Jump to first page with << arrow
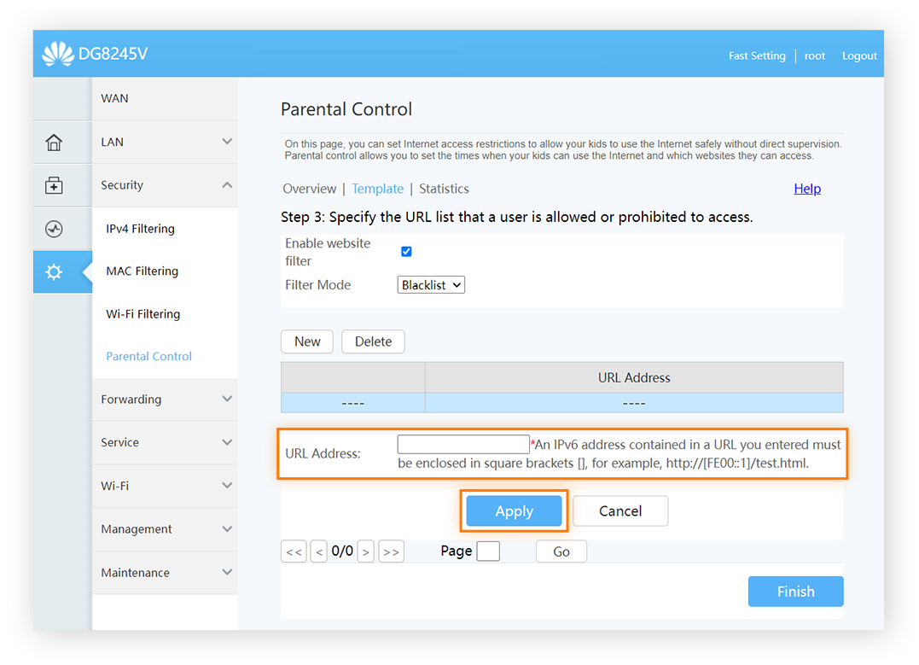The image size is (919, 665). pos(294,551)
